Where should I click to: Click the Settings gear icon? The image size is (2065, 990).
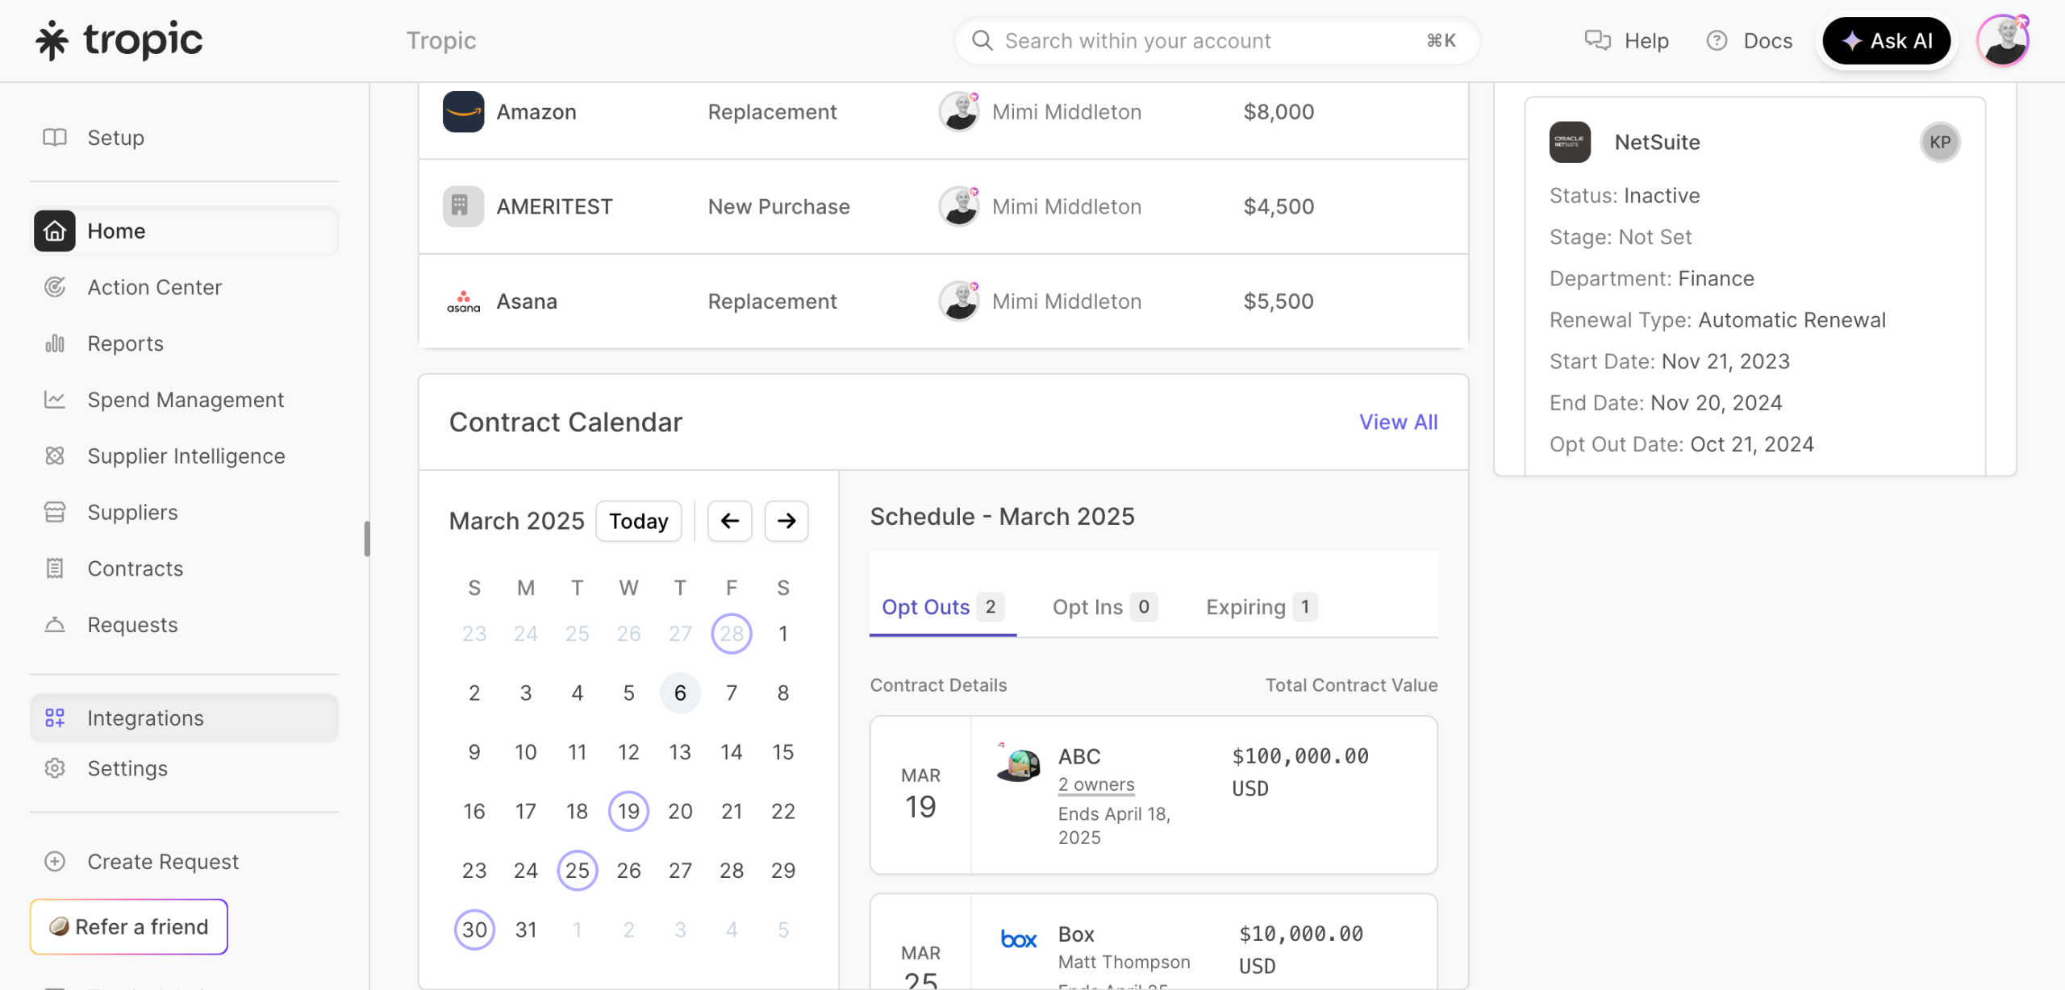[x=54, y=768]
